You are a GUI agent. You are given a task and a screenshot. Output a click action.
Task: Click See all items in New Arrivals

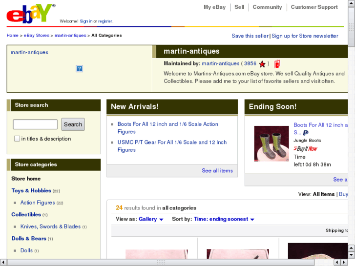click(217, 171)
